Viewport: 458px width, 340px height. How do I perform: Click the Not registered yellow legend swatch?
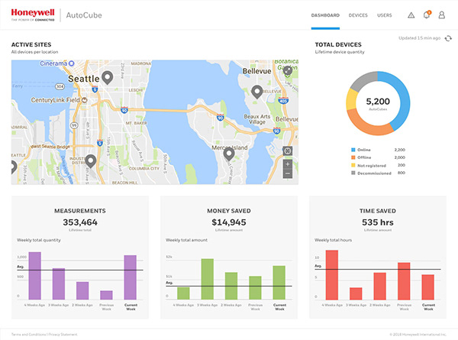(353, 165)
